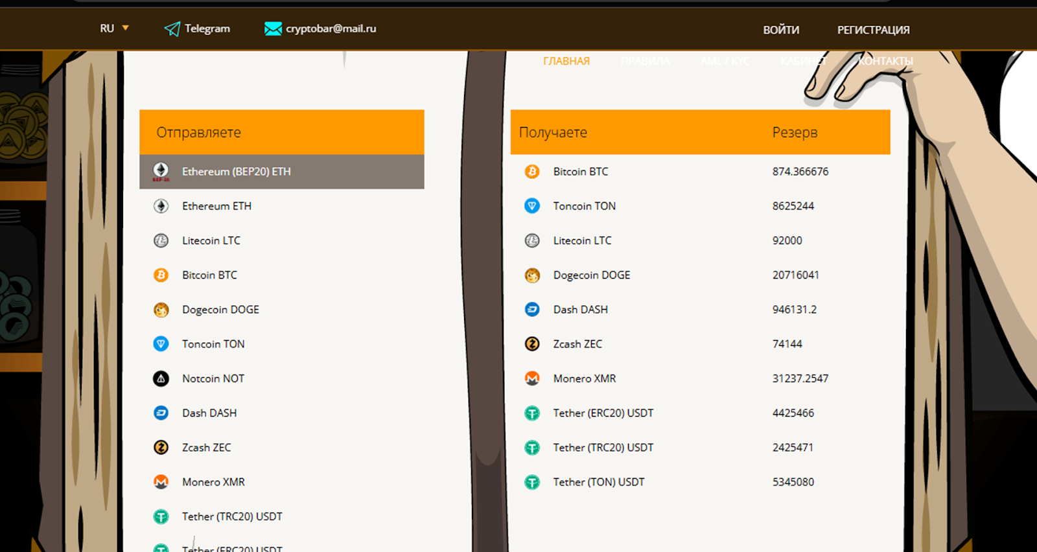
Task: Choose "Tether (TRC20) USDT" label under Получаете
Action: 603,448
